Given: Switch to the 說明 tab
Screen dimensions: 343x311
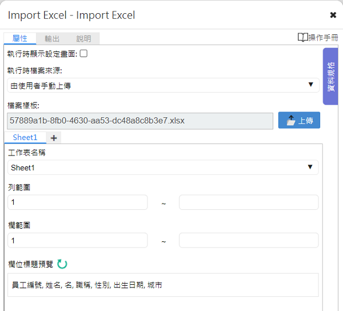Looking at the screenshot, I should coord(83,39).
